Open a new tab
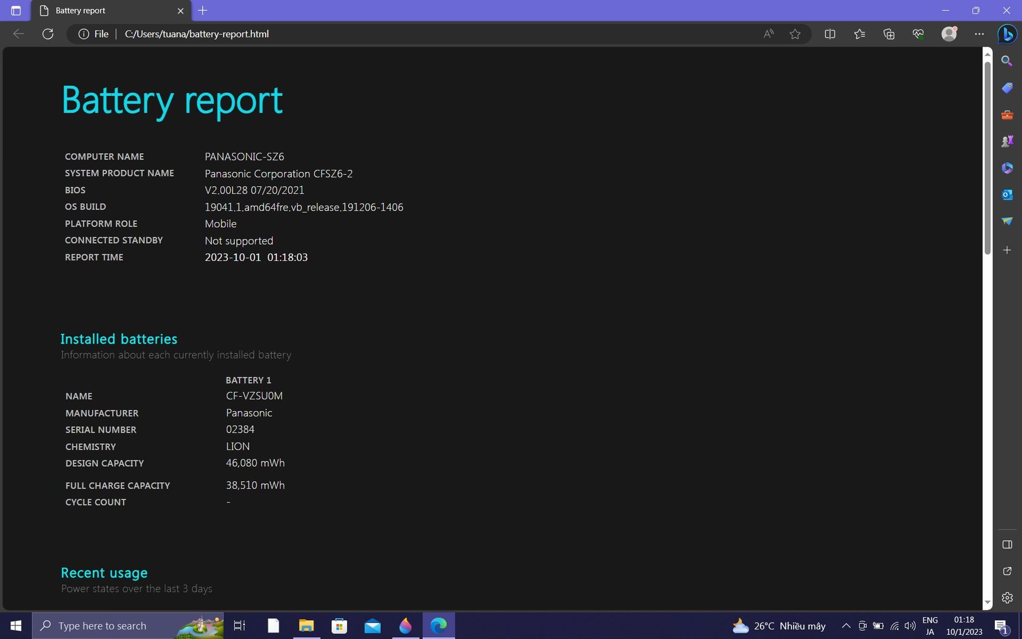 (203, 11)
